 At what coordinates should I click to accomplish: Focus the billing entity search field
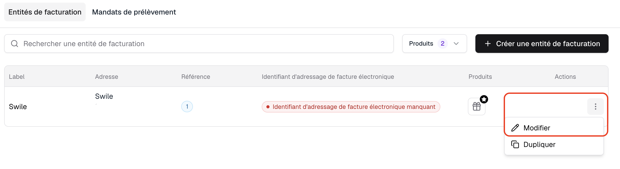pyautogui.click(x=199, y=44)
